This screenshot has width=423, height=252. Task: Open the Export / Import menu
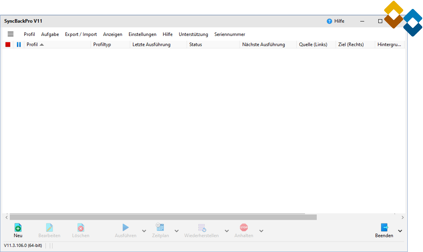click(81, 34)
